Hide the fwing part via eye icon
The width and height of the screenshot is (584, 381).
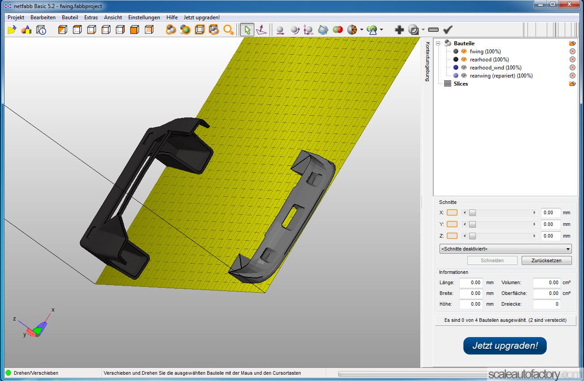point(464,52)
